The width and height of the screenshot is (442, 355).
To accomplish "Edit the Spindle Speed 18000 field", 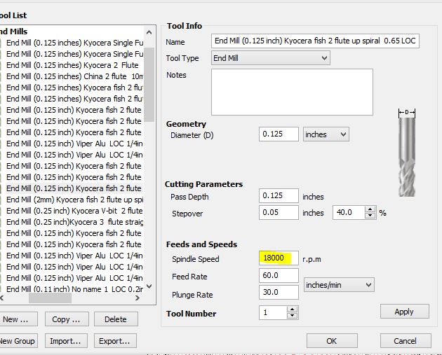I will coord(278,258).
